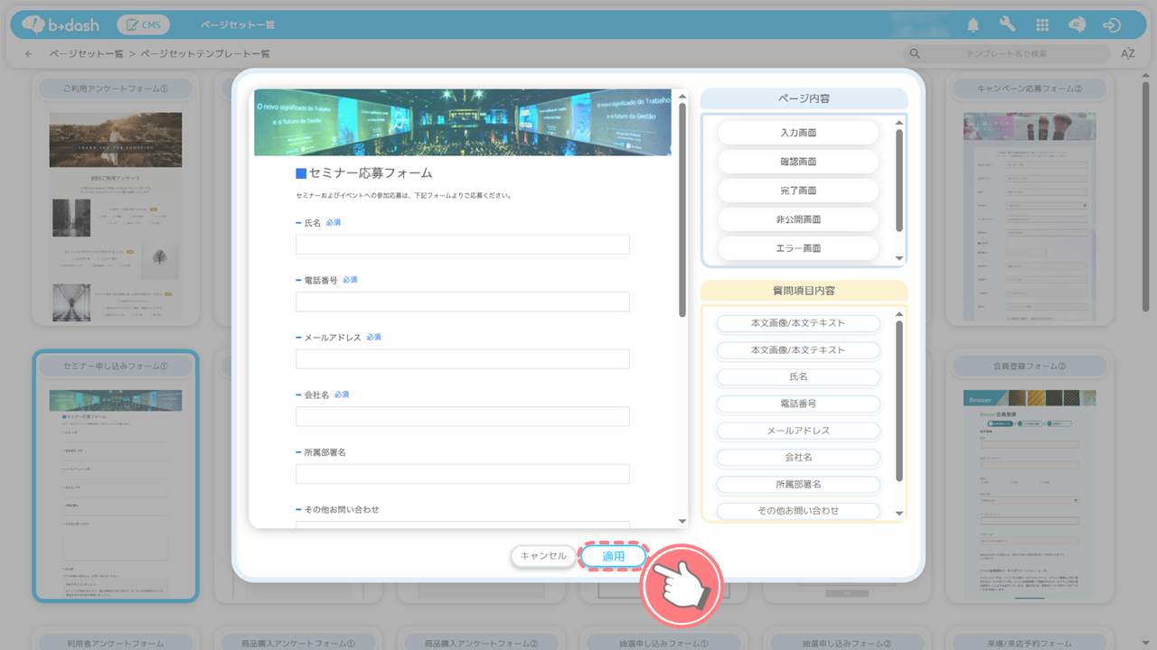Sort templates with the AZ icon
The width and height of the screenshot is (1157, 650).
pyautogui.click(x=1127, y=54)
